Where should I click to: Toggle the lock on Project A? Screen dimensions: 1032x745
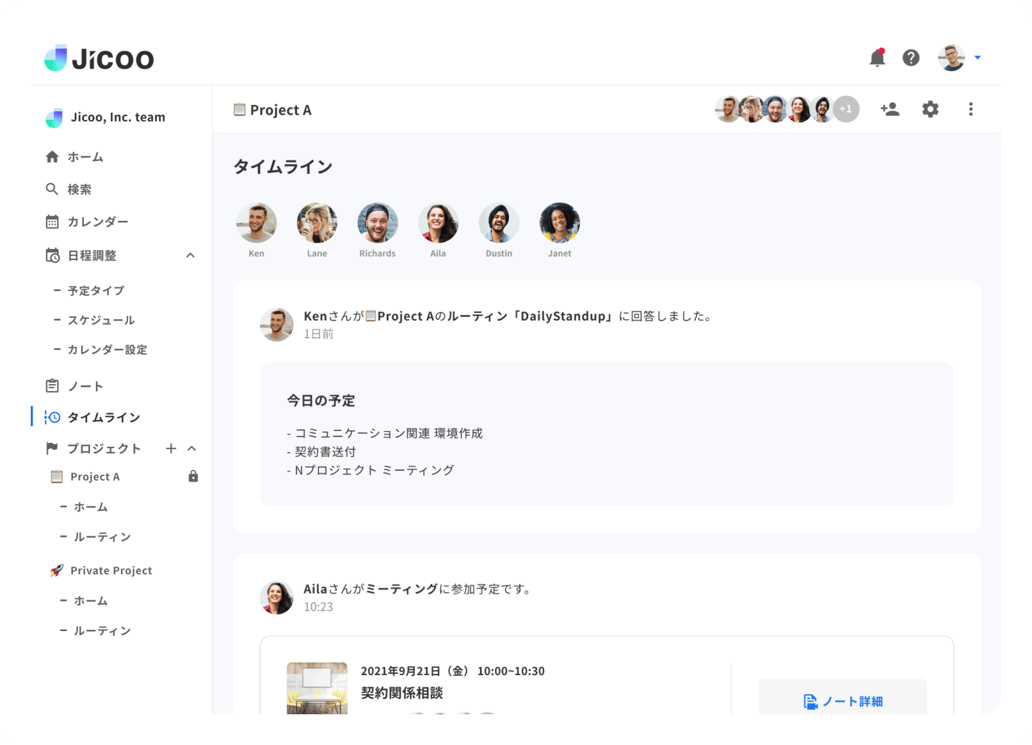(193, 476)
